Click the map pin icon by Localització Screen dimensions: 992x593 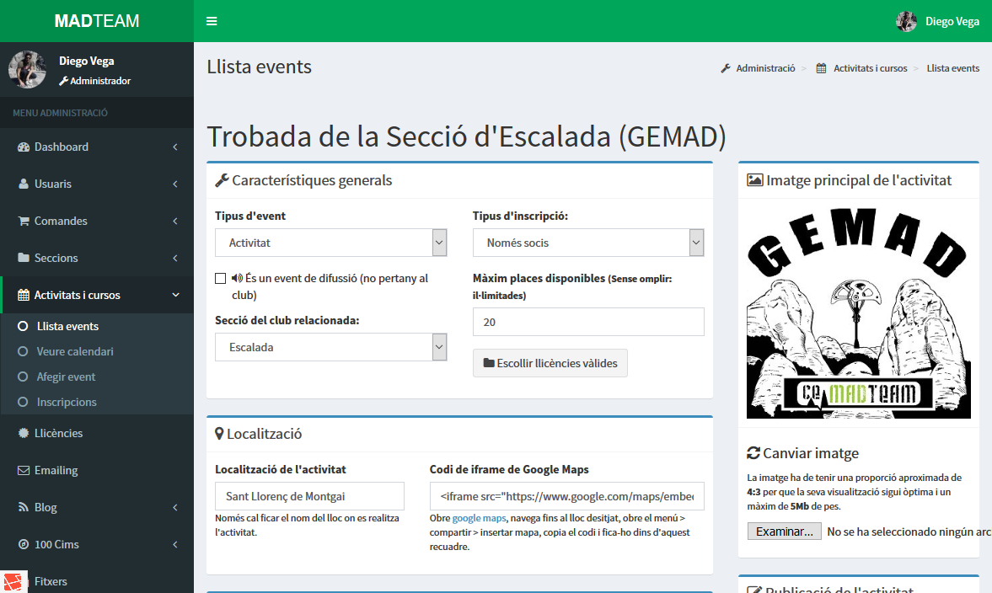(x=219, y=434)
